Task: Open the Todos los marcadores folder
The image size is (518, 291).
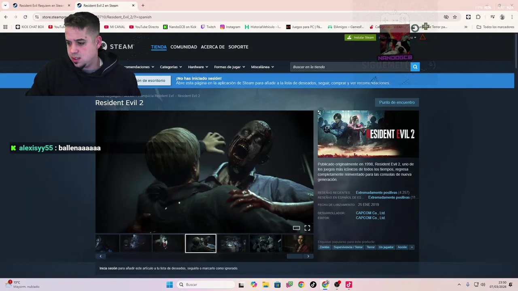Action: tap(495, 27)
